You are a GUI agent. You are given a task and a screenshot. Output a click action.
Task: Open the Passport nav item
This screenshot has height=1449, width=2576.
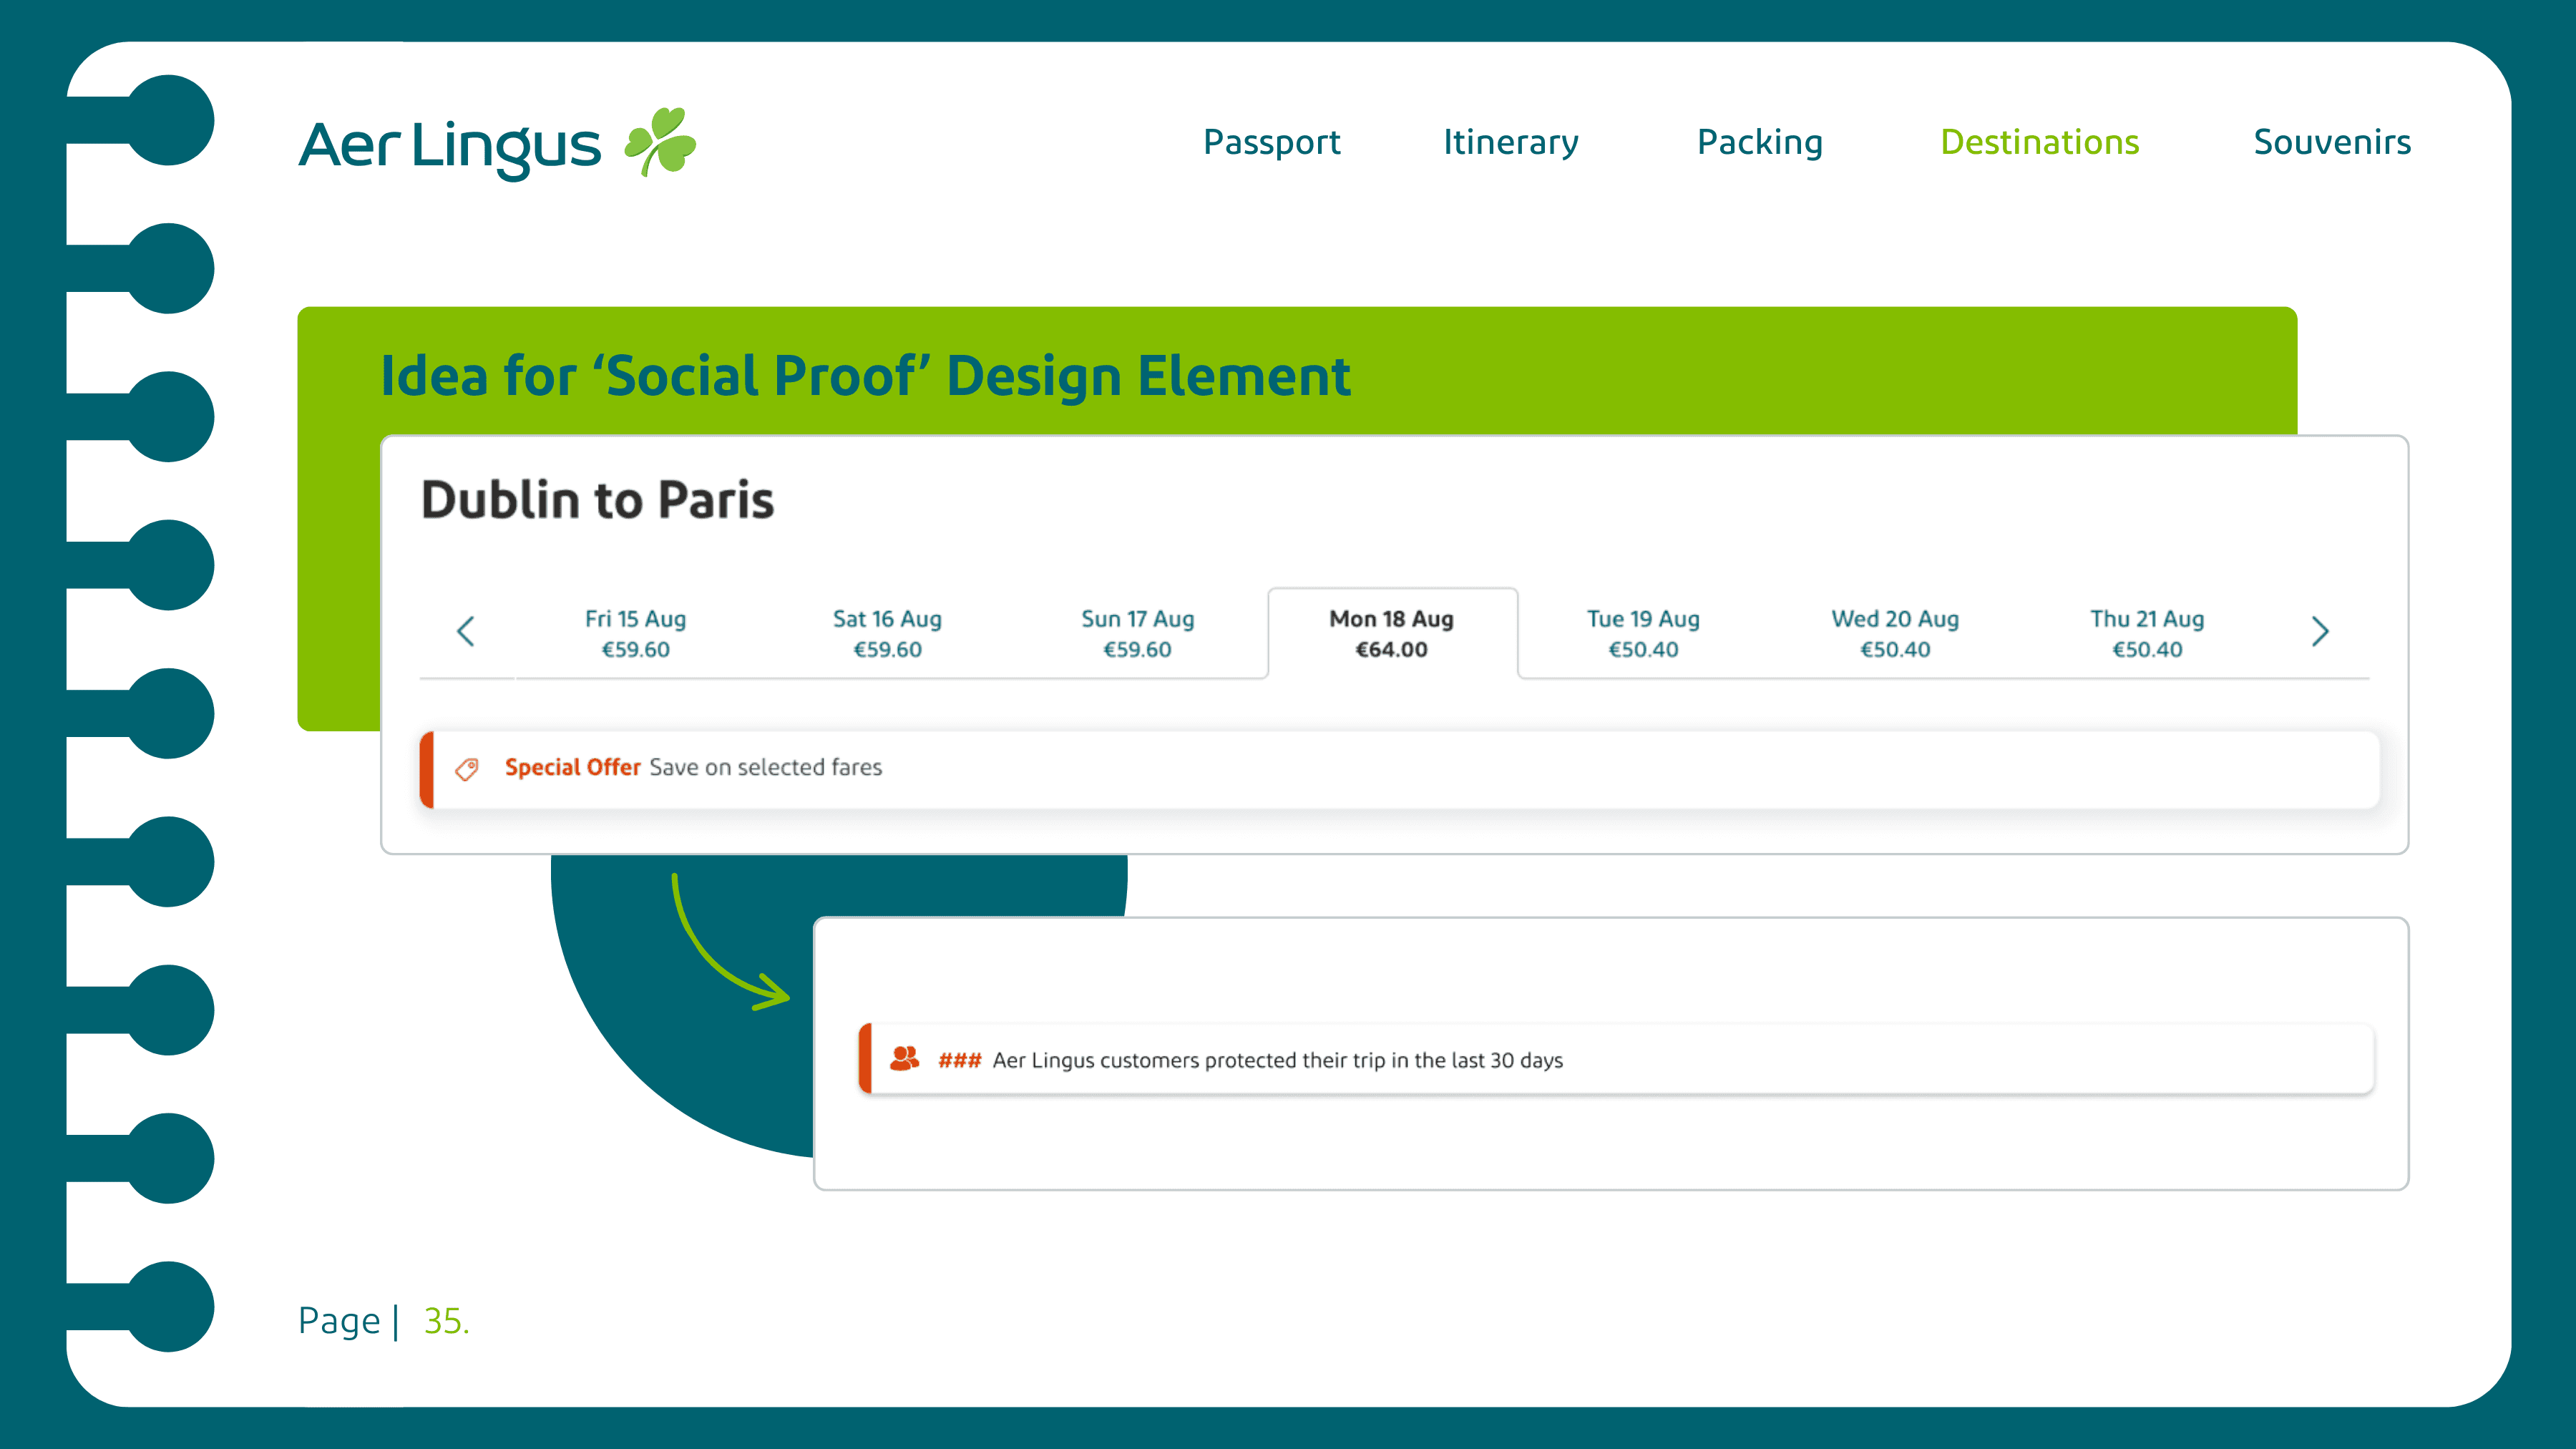1271,142
